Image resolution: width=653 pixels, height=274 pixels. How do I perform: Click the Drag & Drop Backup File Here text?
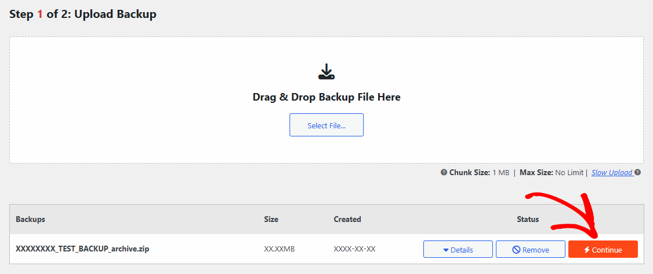click(x=326, y=97)
